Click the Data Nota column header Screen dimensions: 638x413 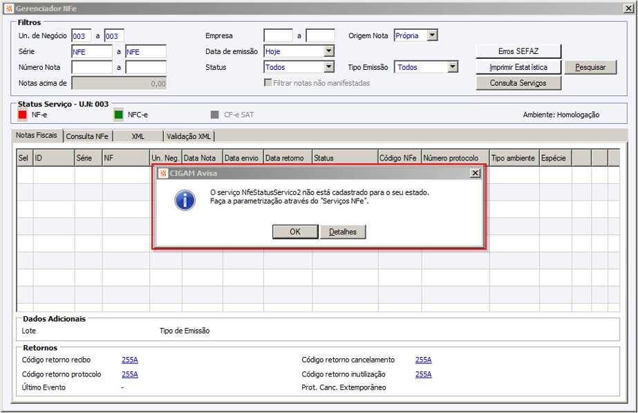pyautogui.click(x=203, y=158)
